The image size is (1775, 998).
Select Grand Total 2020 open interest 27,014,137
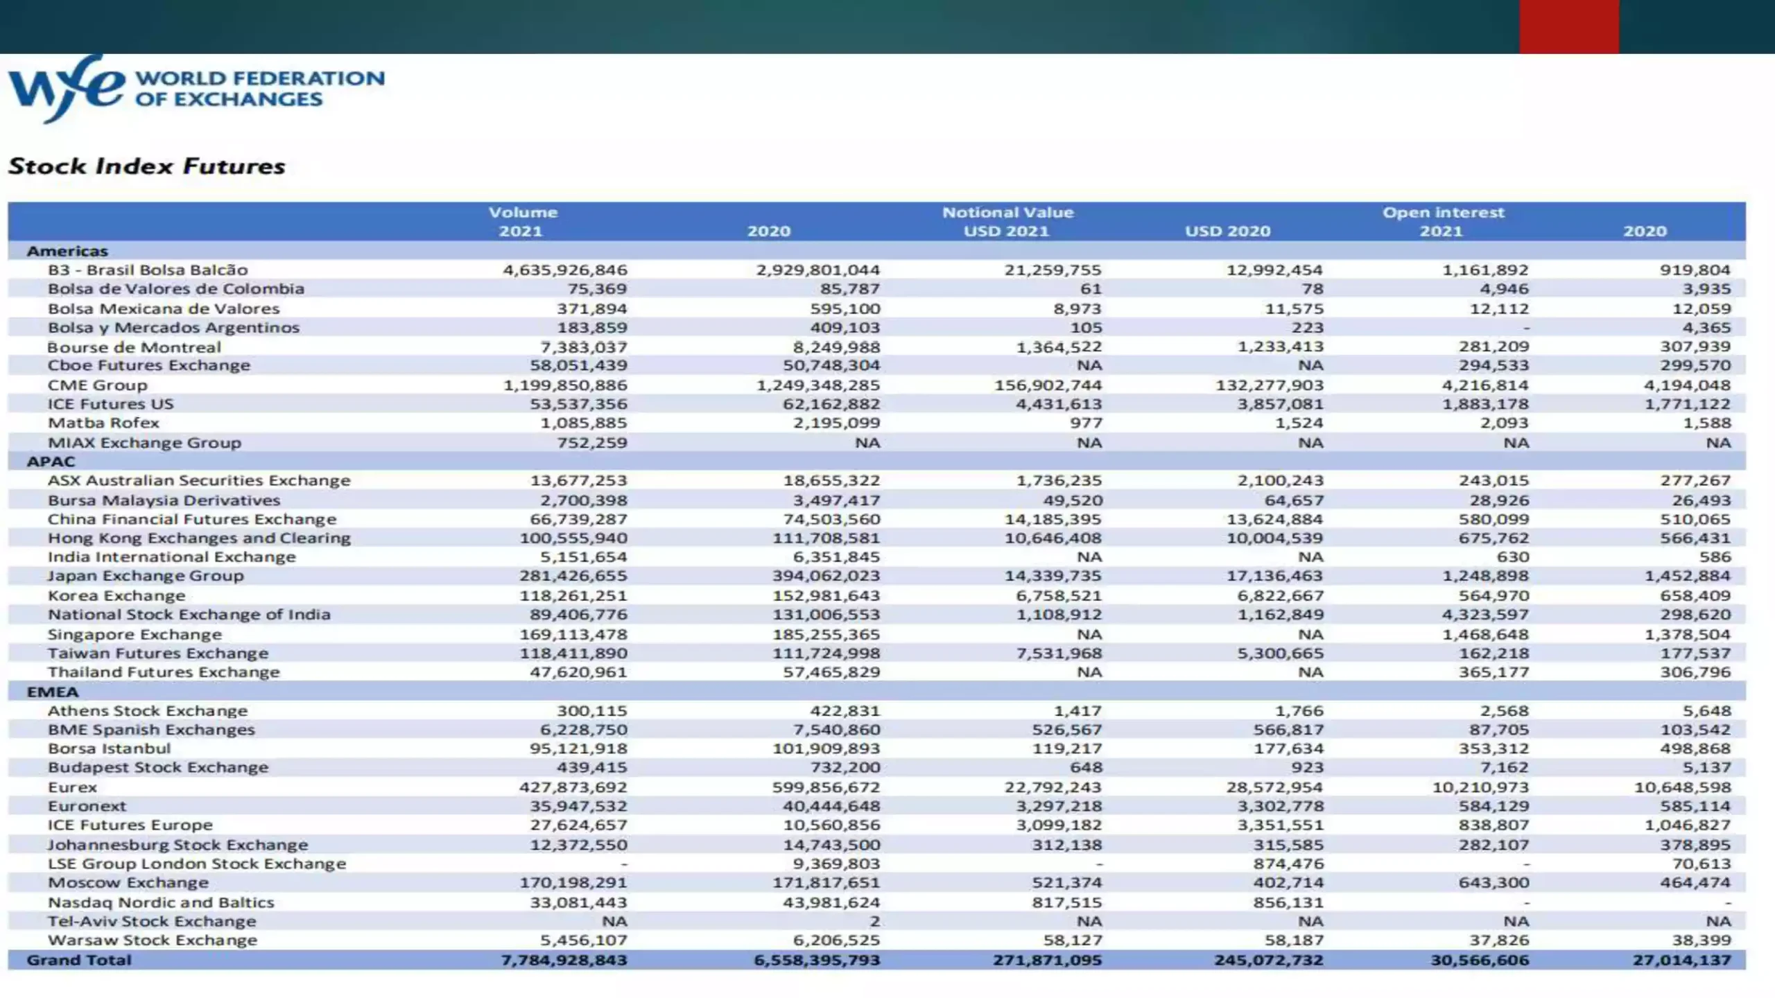1681,960
